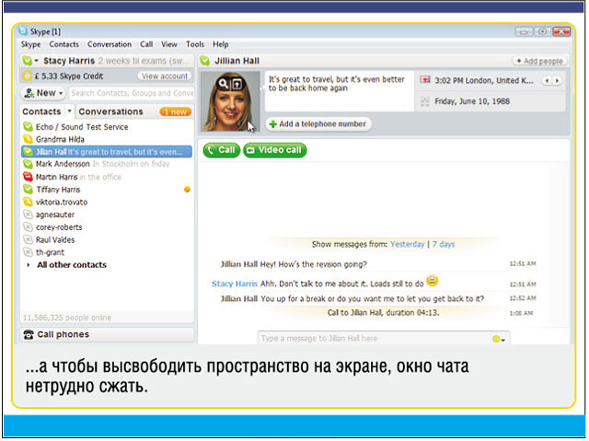Click Stacy Harris status icon
Screen dimensions: 589x441
click(27, 61)
